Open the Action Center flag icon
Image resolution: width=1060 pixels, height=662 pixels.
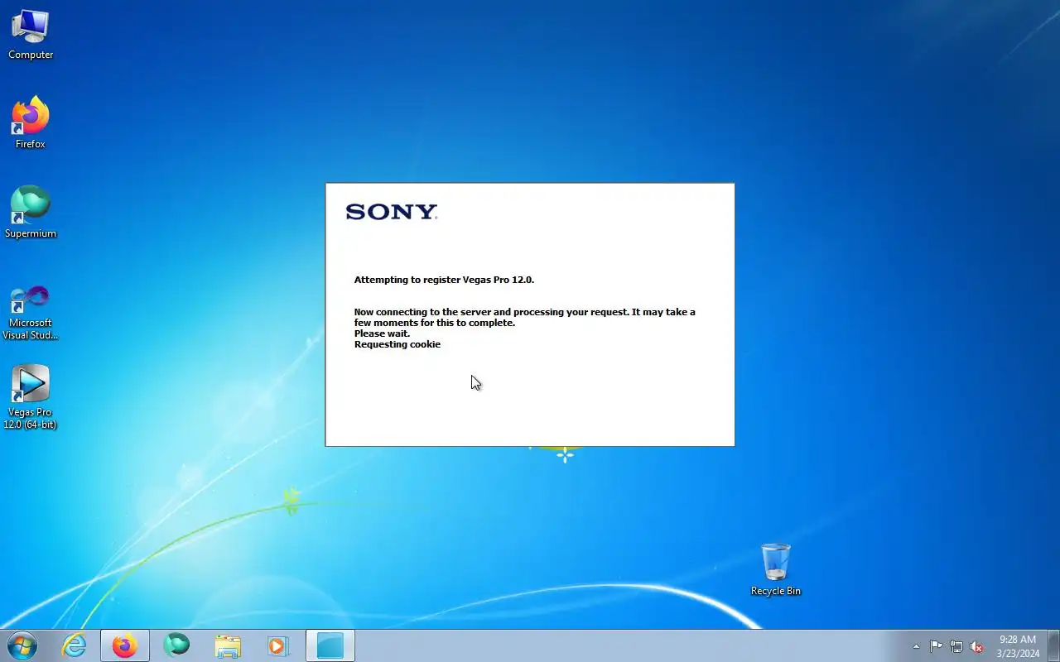[936, 646]
